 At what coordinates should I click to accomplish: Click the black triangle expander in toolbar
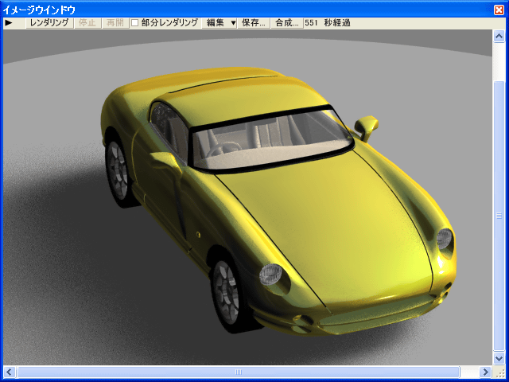click(9, 23)
